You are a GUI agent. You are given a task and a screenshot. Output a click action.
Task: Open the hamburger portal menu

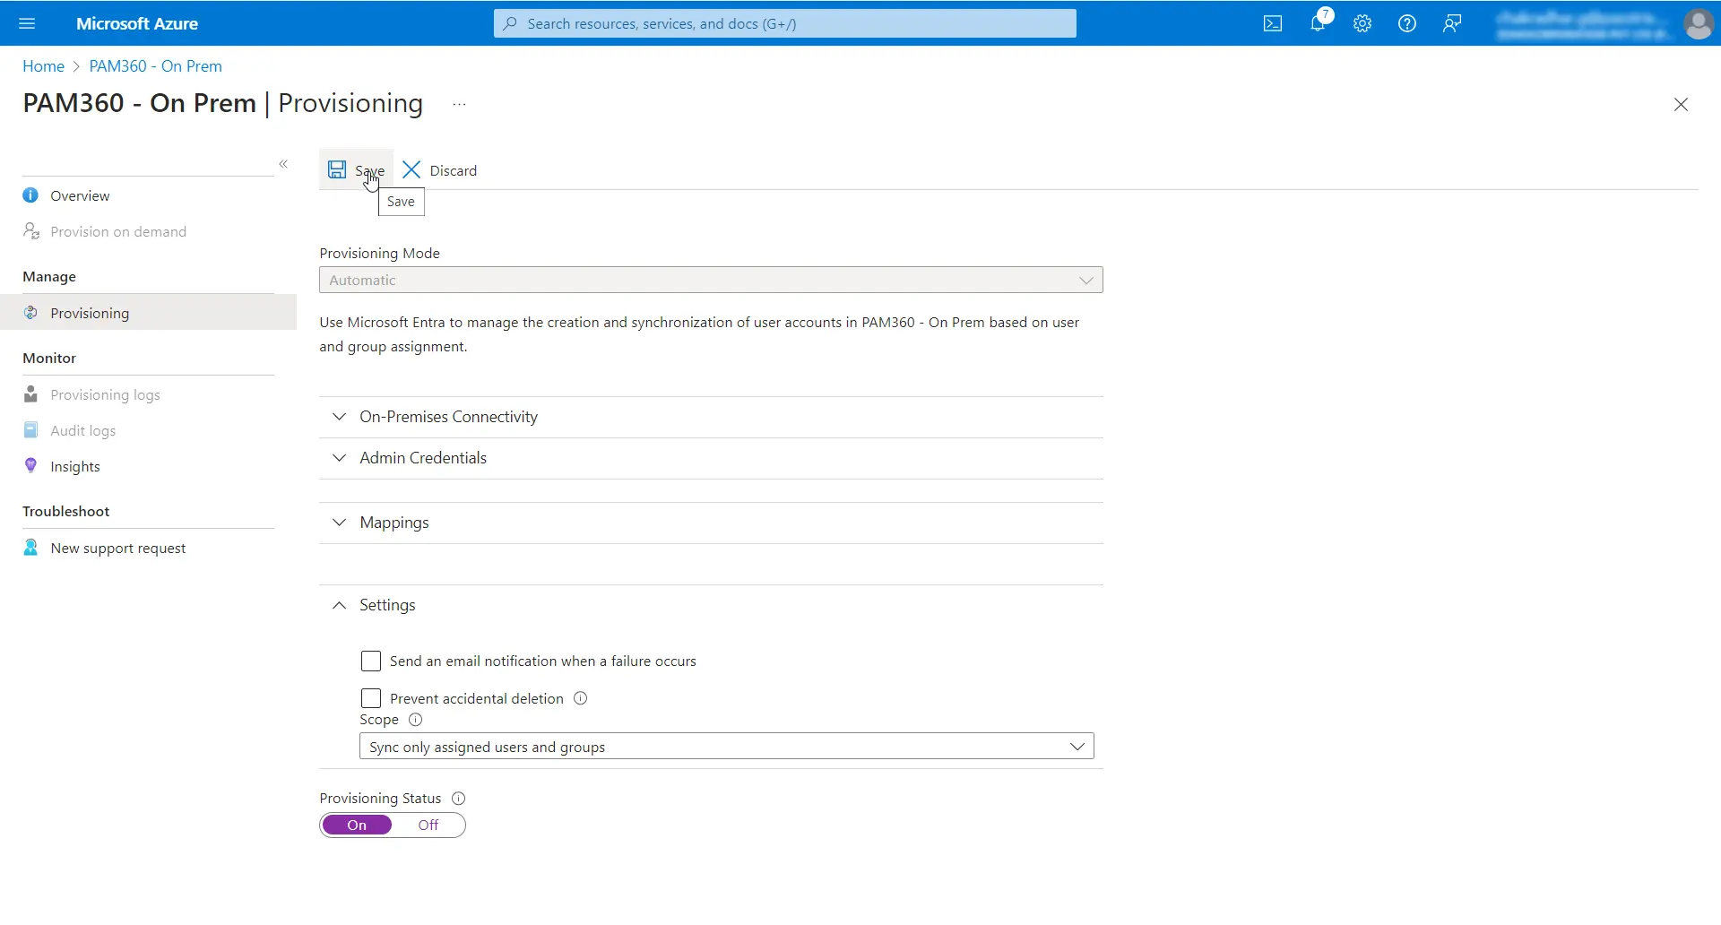click(27, 23)
